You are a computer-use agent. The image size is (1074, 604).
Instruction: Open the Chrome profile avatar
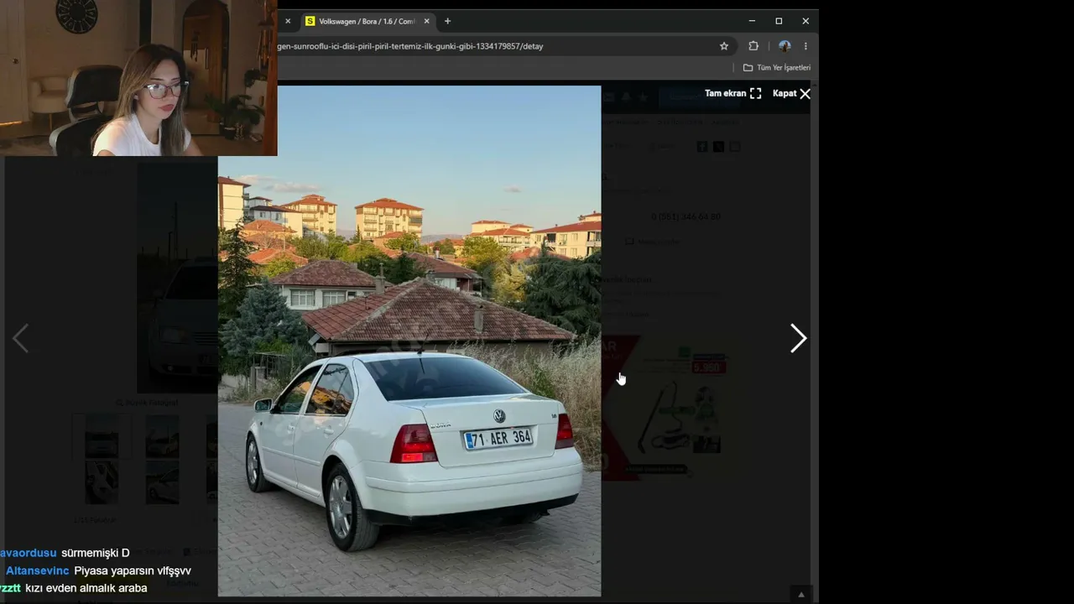pos(785,46)
